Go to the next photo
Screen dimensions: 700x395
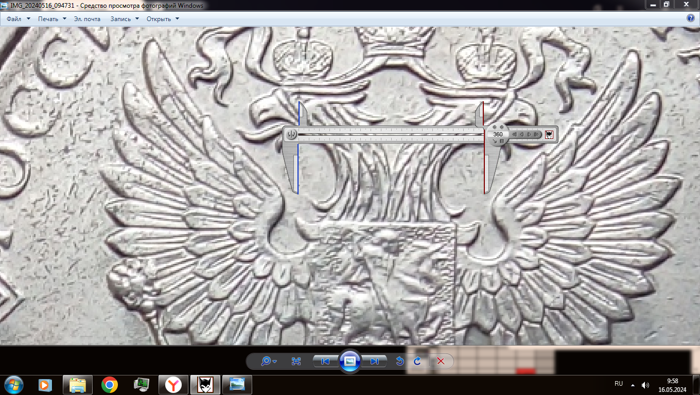pos(375,361)
